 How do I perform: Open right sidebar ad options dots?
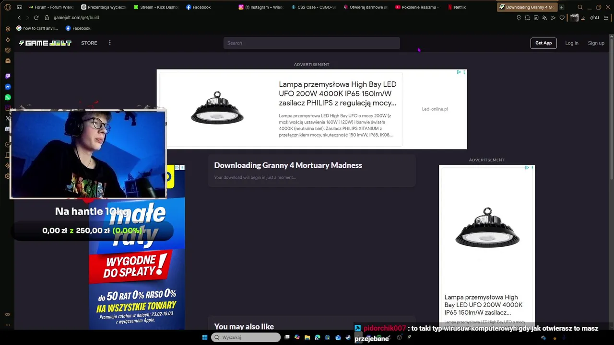pyautogui.click(x=532, y=168)
